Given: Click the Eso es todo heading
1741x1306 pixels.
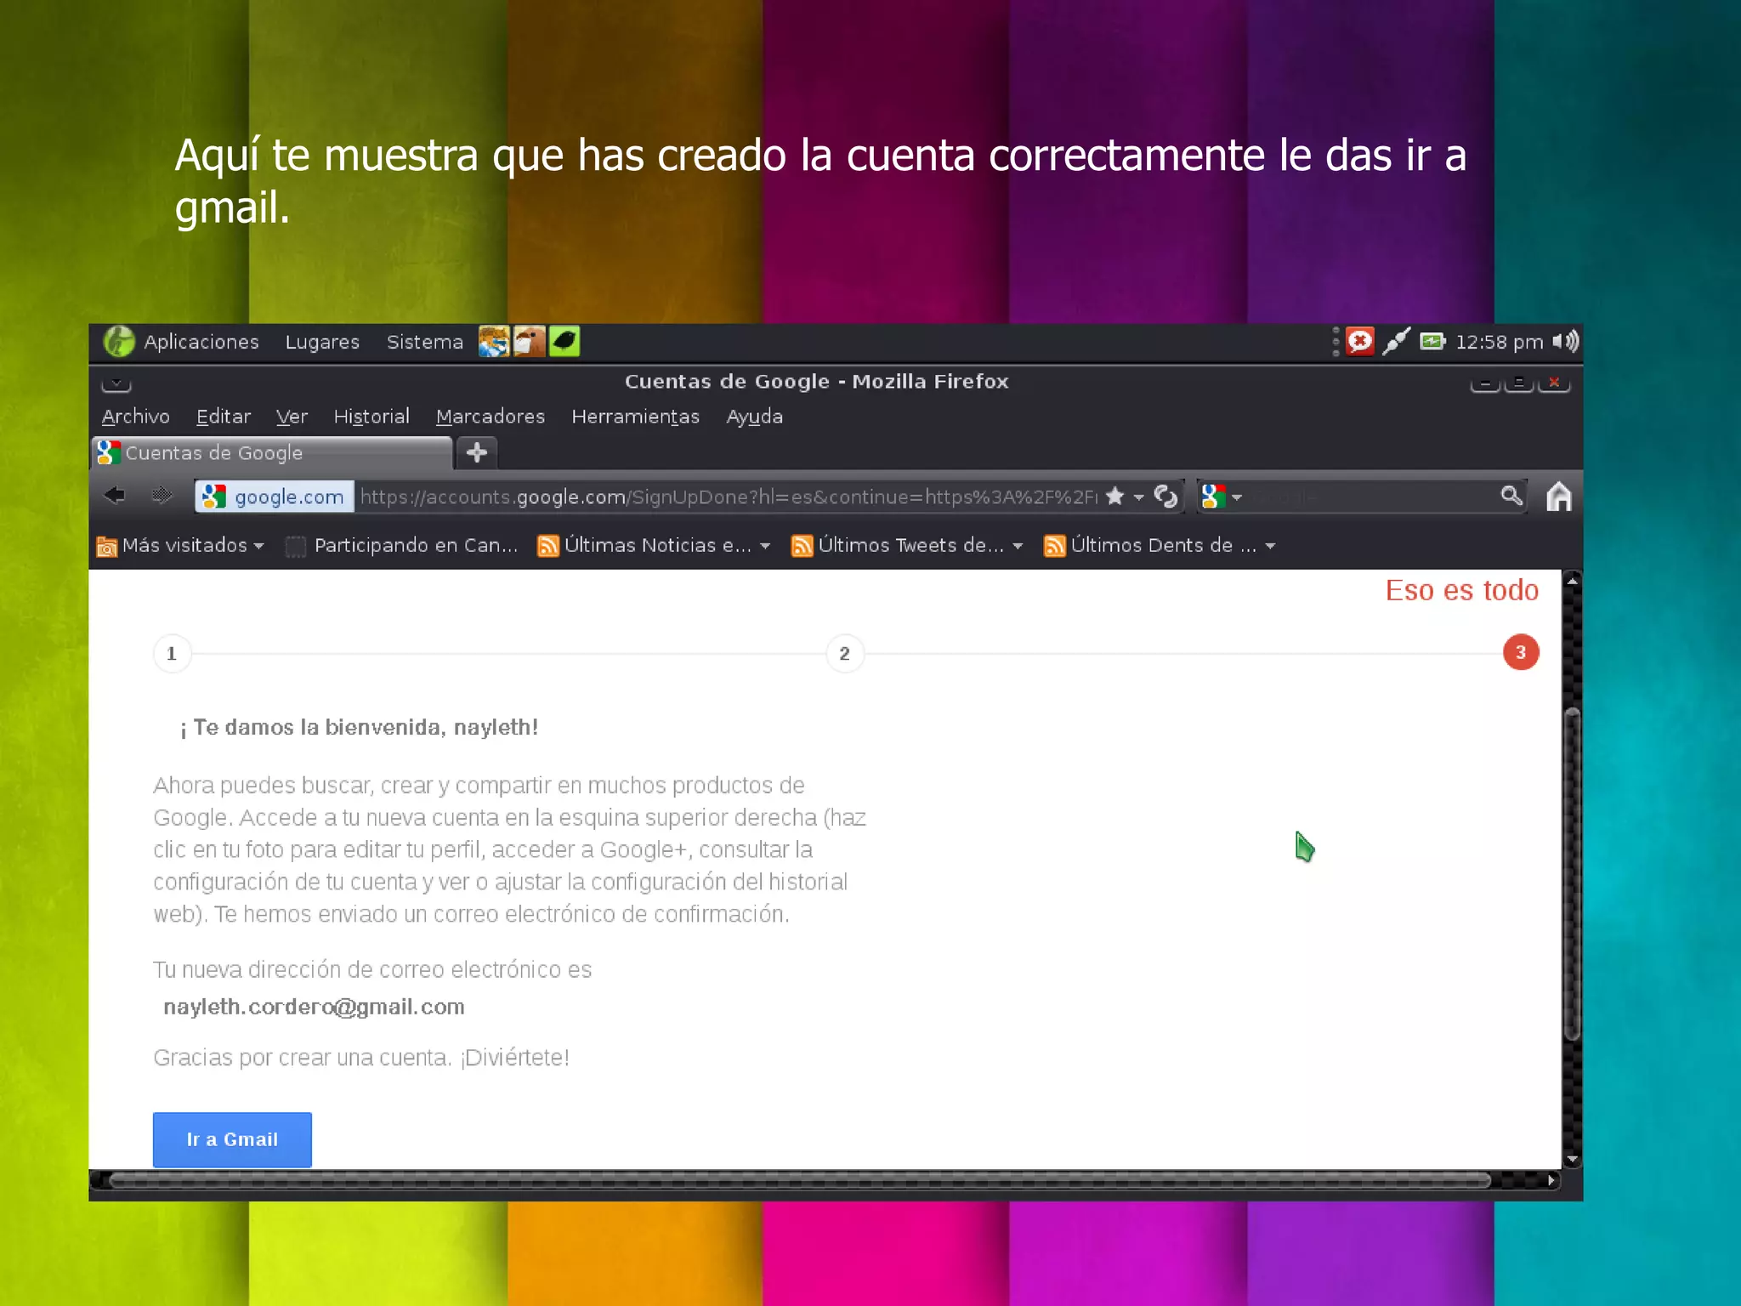Looking at the screenshot, I should tap(1461, 590).
